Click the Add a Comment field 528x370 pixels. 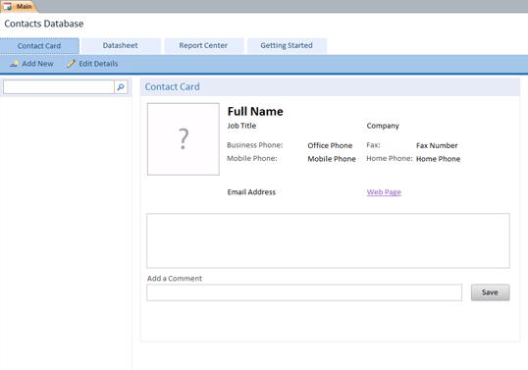click(304, 292)
